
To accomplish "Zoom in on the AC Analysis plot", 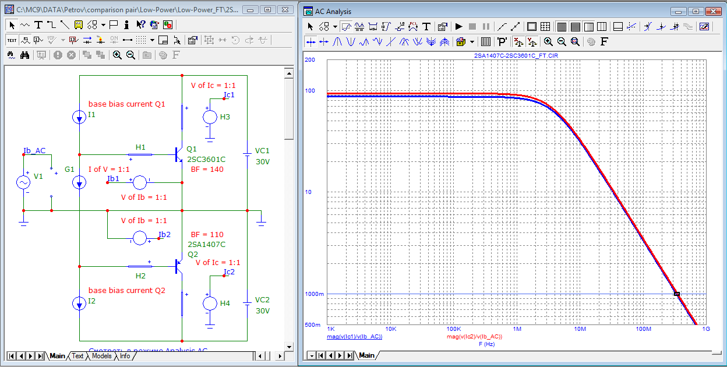I will pos(548,42).
